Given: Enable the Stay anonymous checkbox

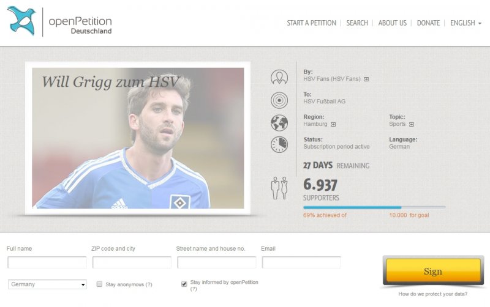Looking at the screenshot, I should pos(99,284).
